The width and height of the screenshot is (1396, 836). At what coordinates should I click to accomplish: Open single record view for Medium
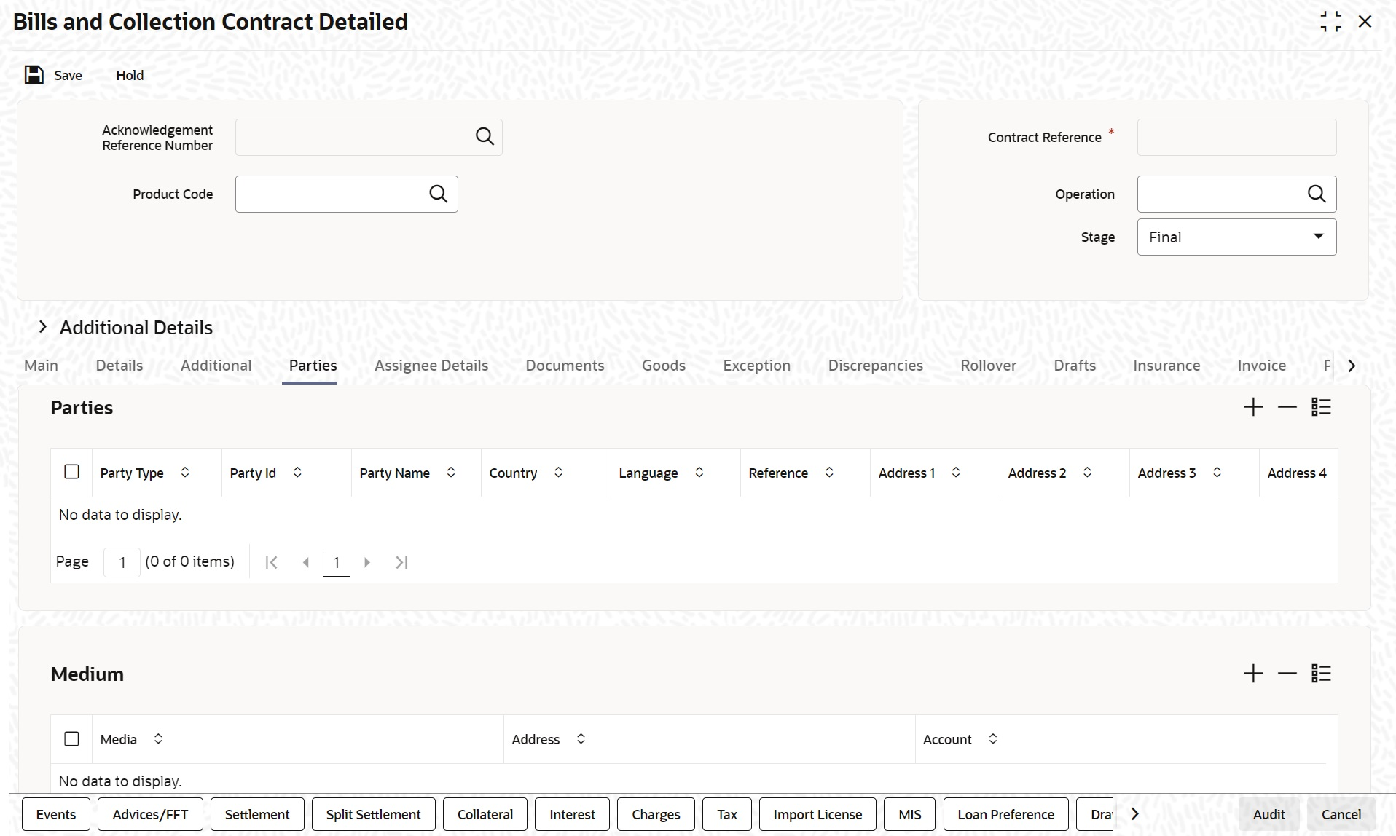coord(1321,674)
